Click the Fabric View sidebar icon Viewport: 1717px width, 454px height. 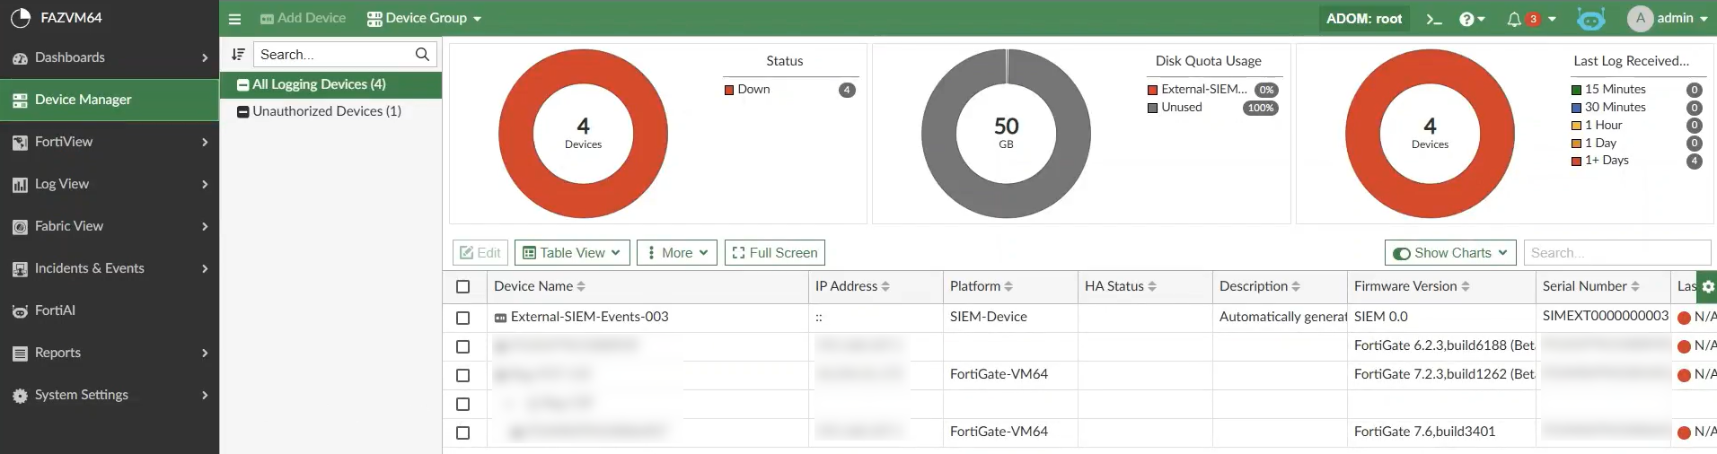[x=20, y=227]
